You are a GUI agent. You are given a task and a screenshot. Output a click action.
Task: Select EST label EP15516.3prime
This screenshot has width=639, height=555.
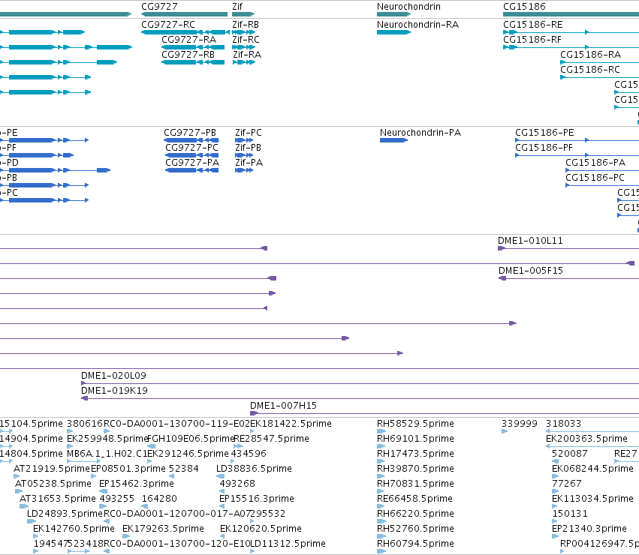(257, 499)
